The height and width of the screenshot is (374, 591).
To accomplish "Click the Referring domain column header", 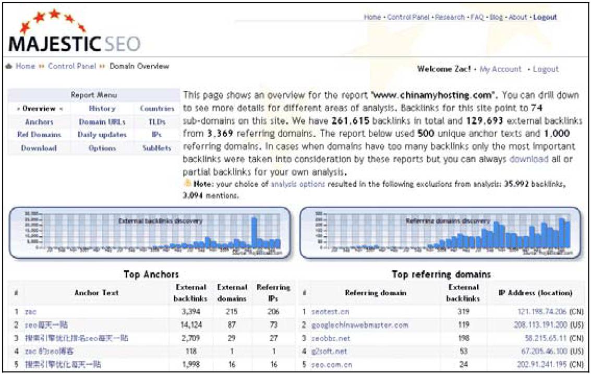I will (376, 293).
